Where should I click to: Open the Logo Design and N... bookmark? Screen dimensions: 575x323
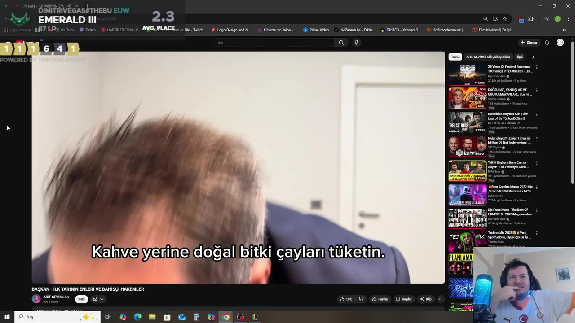click(x=231, y=30)
